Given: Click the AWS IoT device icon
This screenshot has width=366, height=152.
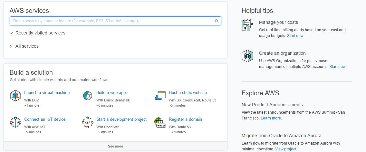Looking at the screenshot, I should [15, 122].
